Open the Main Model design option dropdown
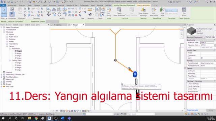This screenshot has height=121, width=216. click(x=141, y=114)
